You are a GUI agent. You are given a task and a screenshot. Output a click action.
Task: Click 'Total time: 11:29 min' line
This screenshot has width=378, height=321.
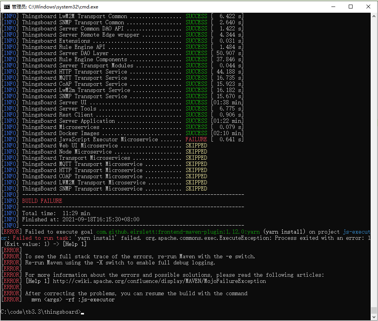click(x=56, y=213)
